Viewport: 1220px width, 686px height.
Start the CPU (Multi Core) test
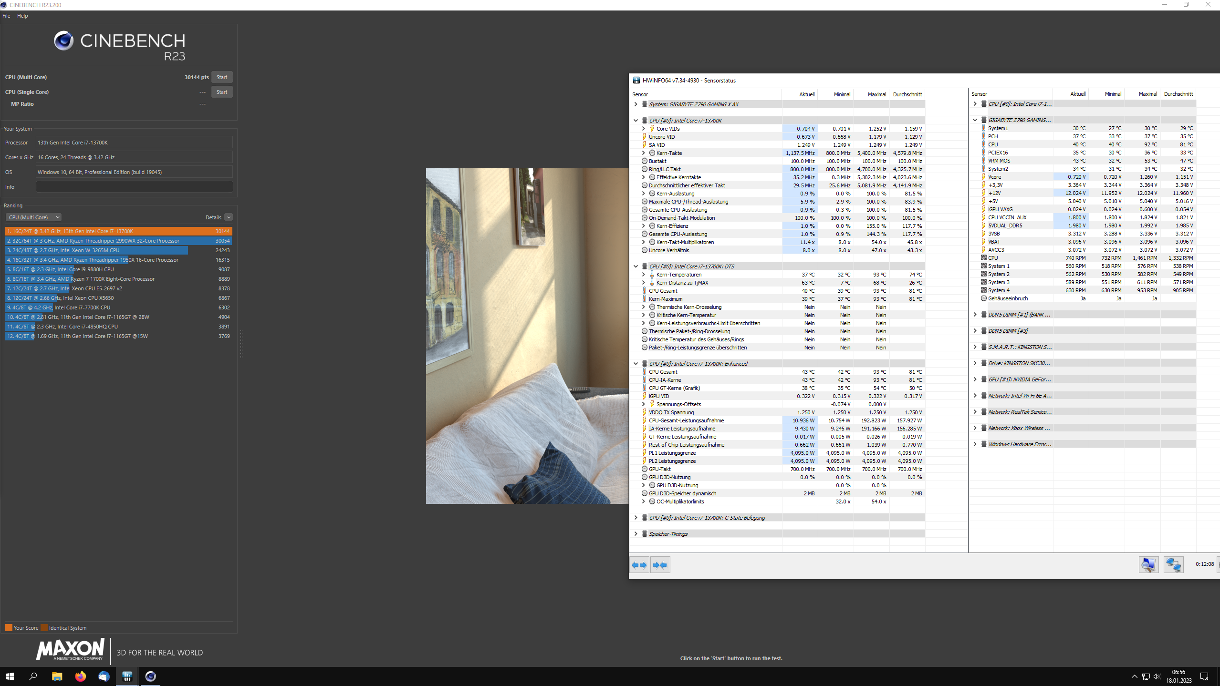pos(222,77)
